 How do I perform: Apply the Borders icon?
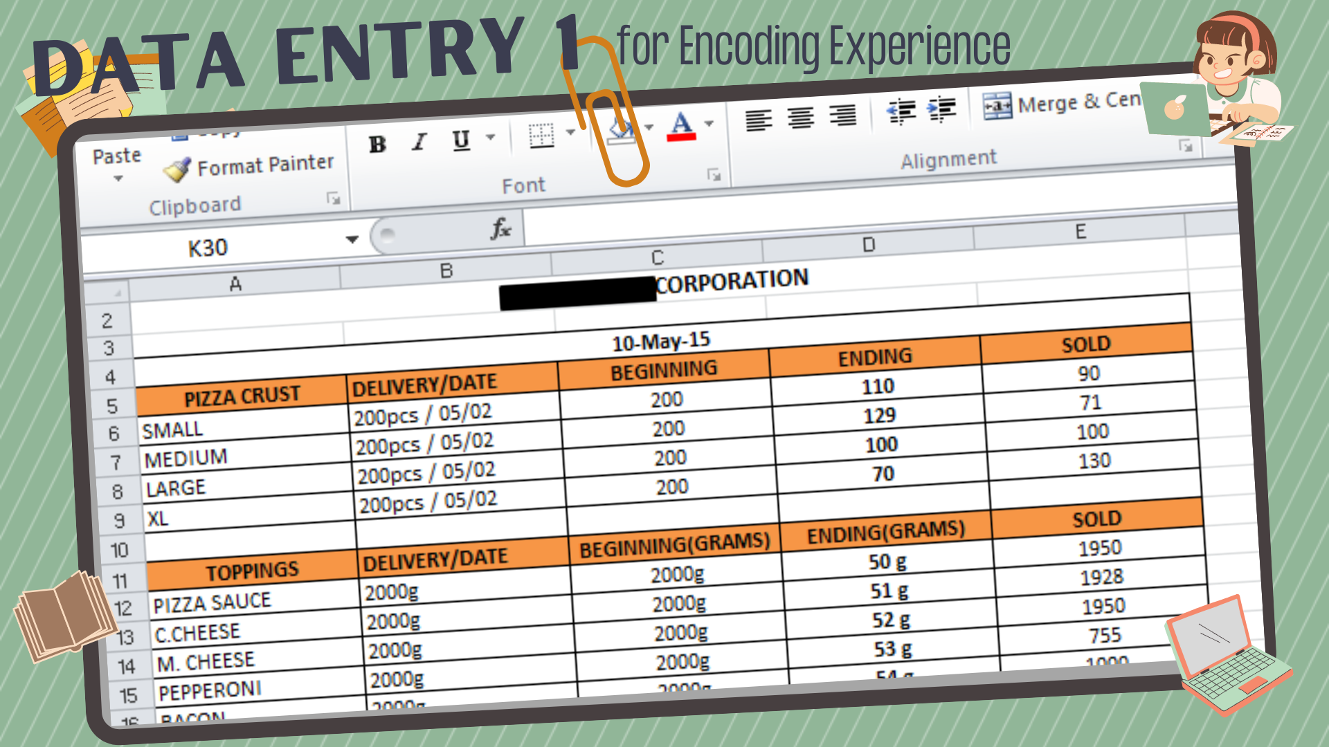pos(541,136)
